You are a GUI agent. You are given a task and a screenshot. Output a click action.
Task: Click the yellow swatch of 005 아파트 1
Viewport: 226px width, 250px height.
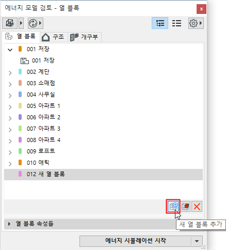pos(20,106)
